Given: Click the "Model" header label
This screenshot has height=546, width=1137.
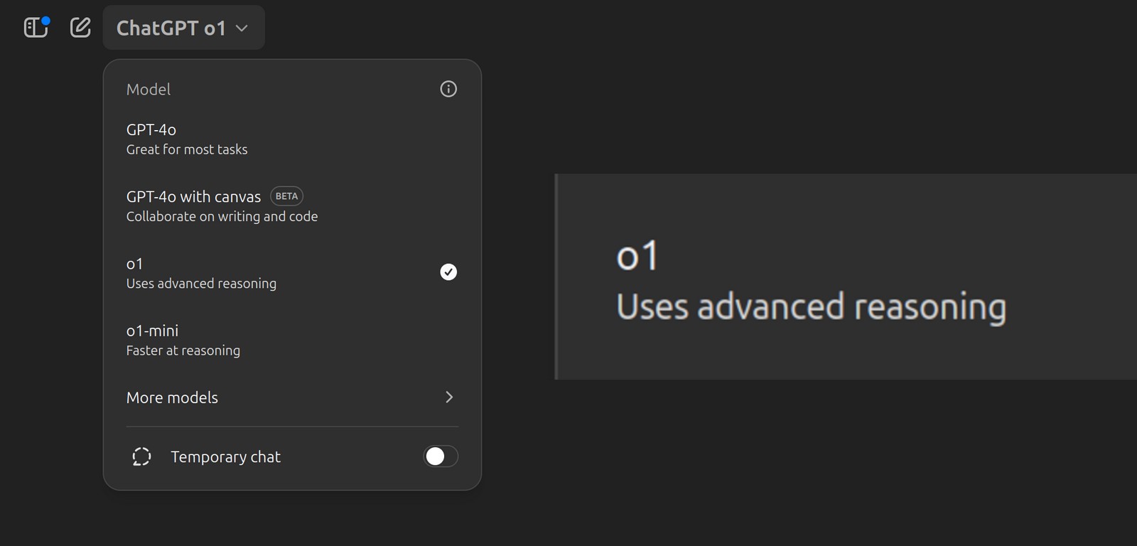Looking at the screenshot, I should tap(149, 90).
